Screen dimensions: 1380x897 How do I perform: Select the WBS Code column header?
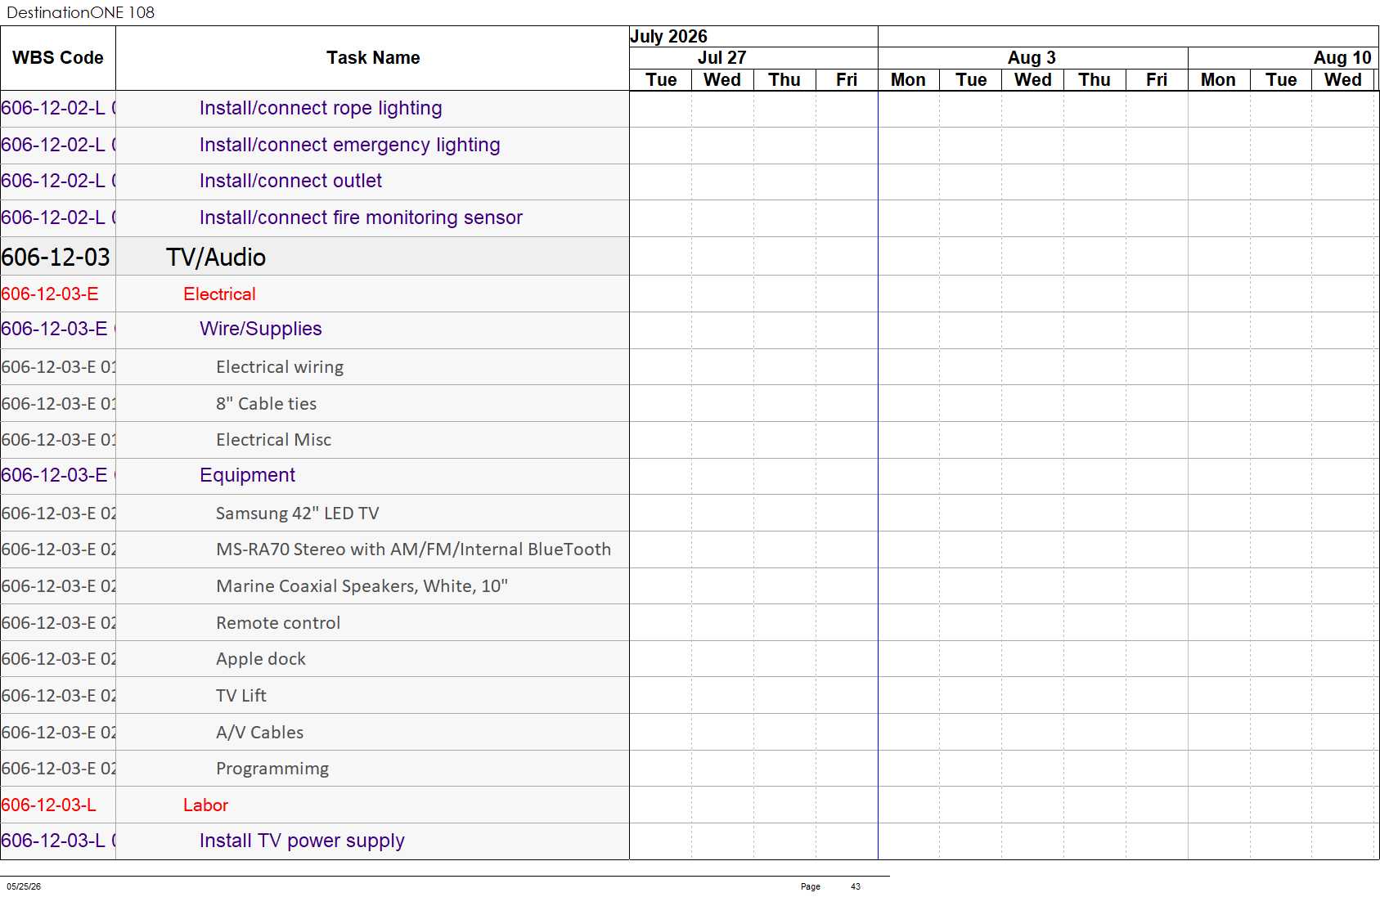click(x=58, y=58)
